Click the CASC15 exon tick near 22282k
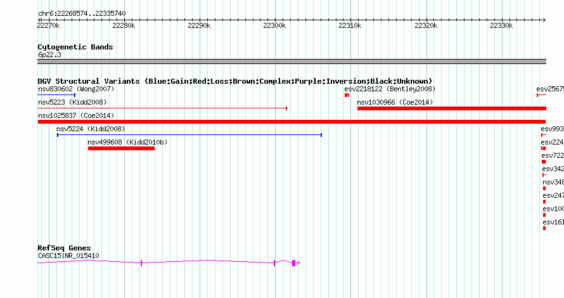This screenshot has height=298, width=564. click(141, 263)
